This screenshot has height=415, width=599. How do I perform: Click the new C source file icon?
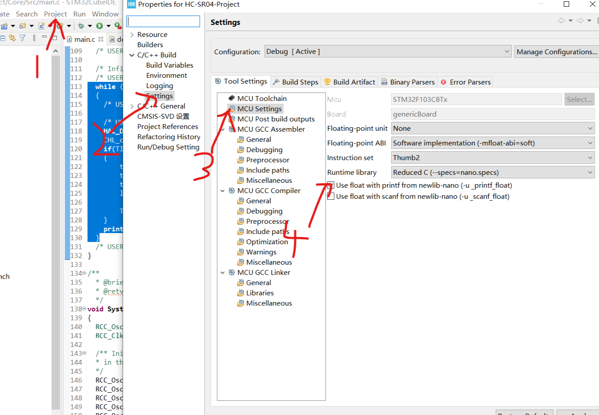pyautogui.click(x=41, y=26)
